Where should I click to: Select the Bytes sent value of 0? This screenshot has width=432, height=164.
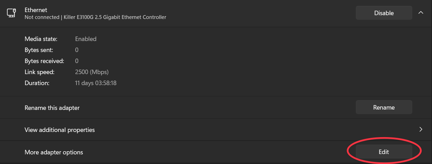click(x=77, y=50)
